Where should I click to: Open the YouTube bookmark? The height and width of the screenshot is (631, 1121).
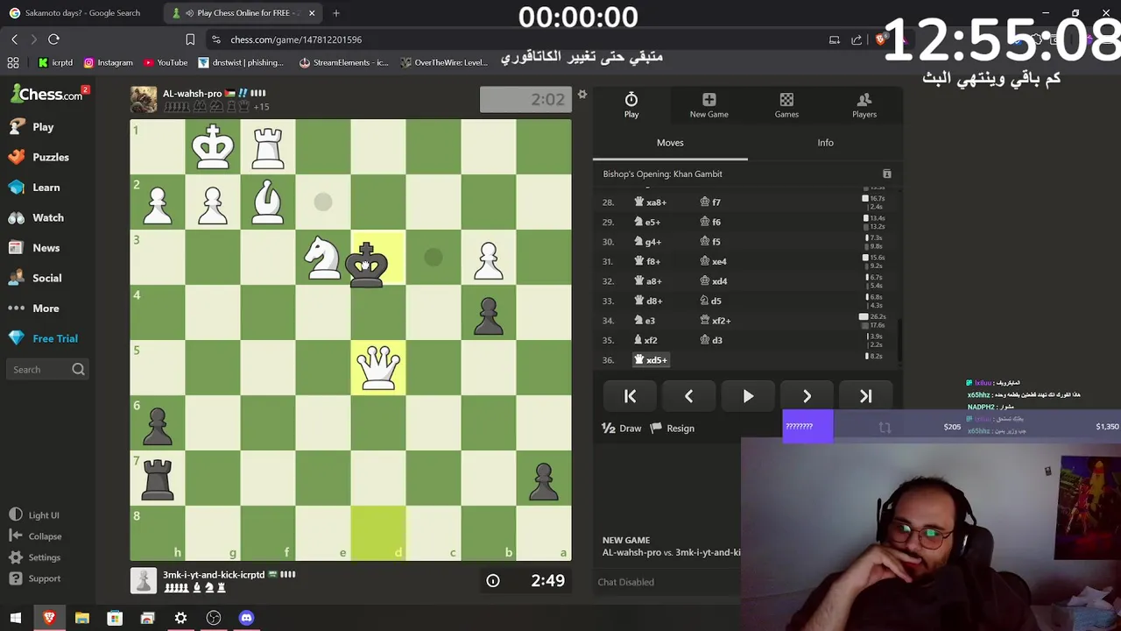(x=166, y=63)
